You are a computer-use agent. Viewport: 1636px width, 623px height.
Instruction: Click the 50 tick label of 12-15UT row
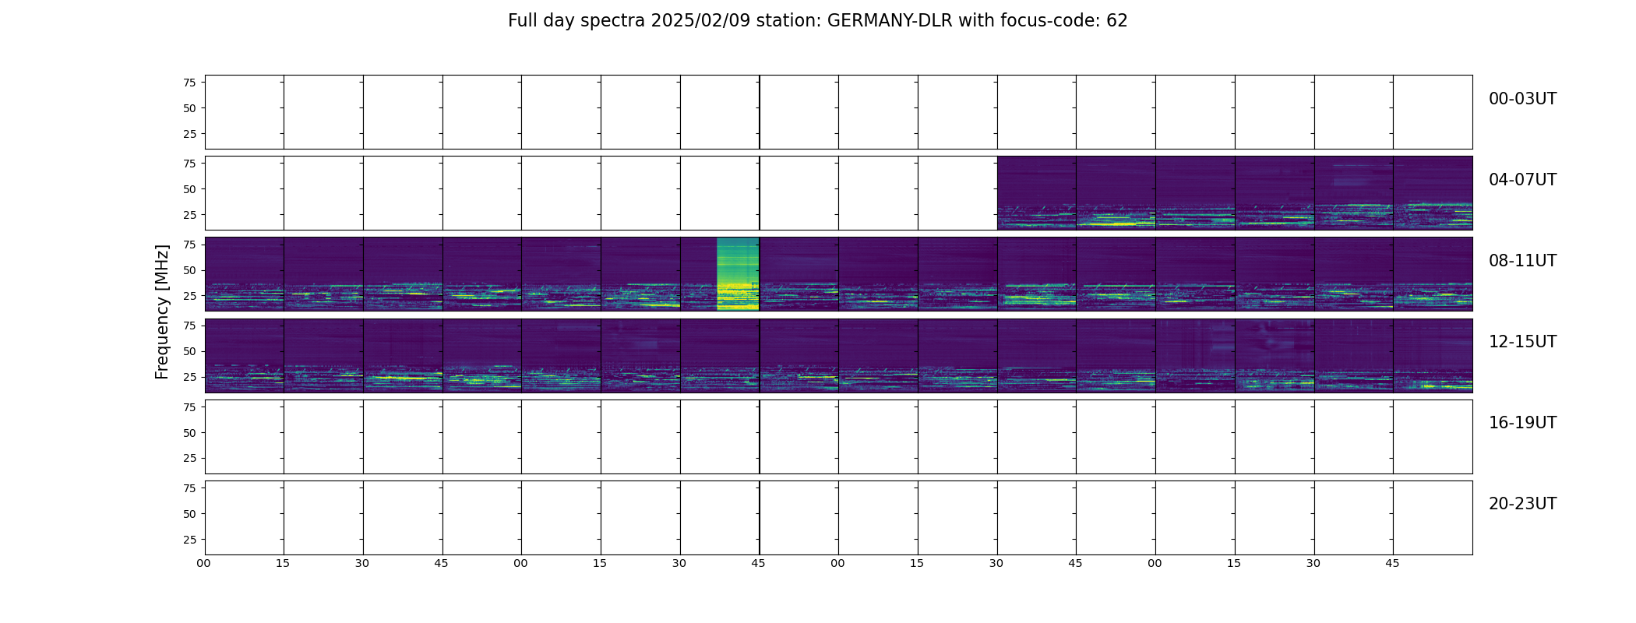point(189,351)
